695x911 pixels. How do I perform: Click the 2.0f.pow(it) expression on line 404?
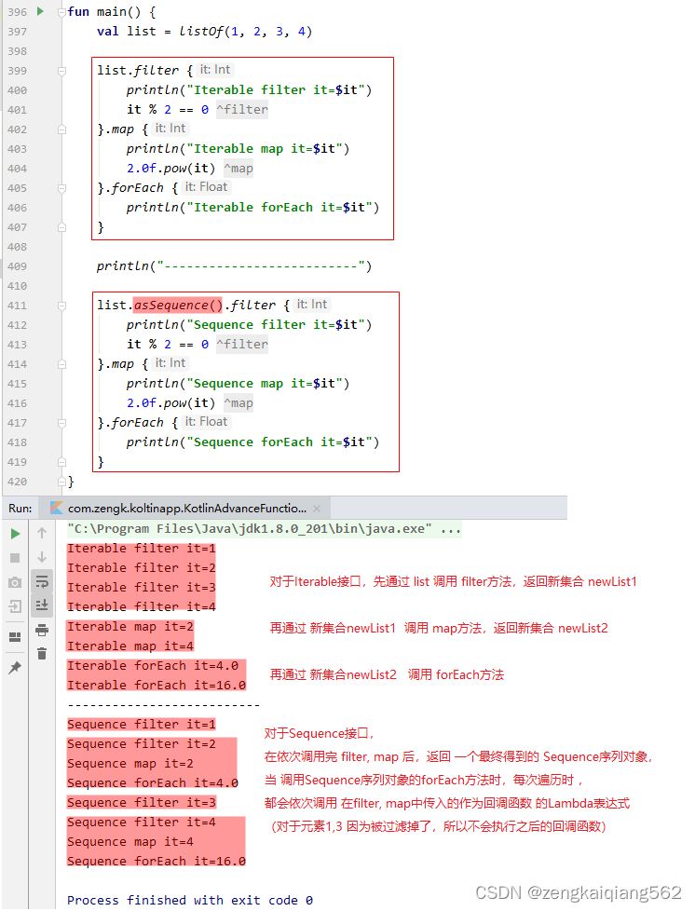pyautogui.click(x=170, y=169)
